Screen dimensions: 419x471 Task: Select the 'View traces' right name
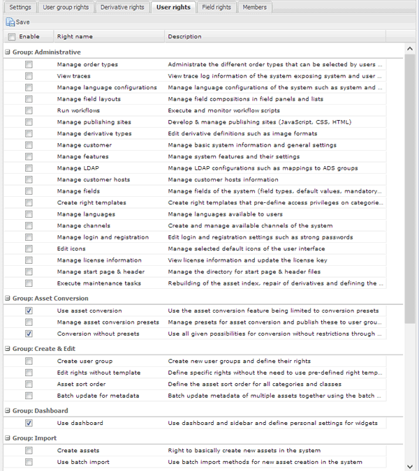tap(73, 76)
